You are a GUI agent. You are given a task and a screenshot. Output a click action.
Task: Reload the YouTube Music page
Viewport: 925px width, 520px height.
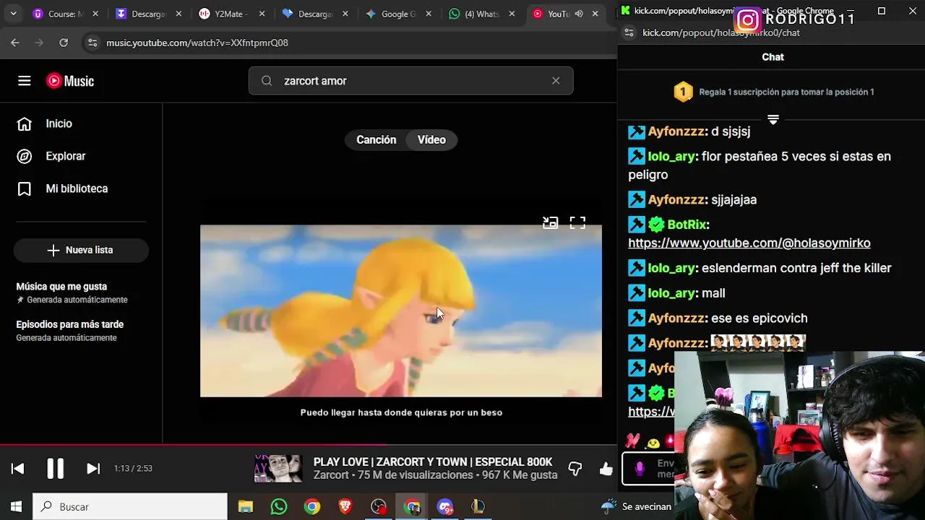click(x=64, y=43)
